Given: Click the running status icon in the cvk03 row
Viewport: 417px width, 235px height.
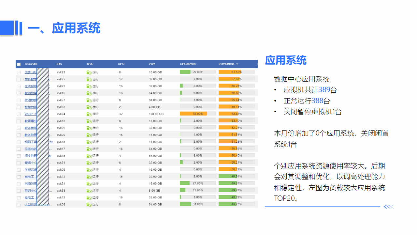Looking at the screenshot, I should pyautogui.click(x=89, y=107).
